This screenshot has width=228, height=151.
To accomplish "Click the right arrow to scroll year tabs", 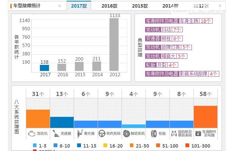I will click(x=220, y=6).
